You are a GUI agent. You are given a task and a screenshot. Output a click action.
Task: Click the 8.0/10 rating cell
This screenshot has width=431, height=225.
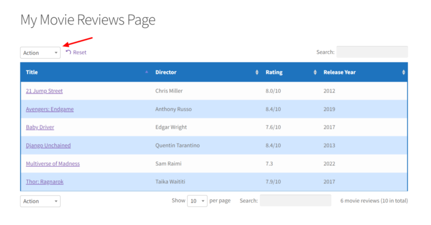(273, 91)
